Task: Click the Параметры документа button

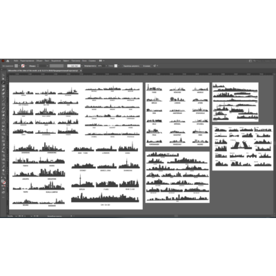Action: tap(131, 66)
